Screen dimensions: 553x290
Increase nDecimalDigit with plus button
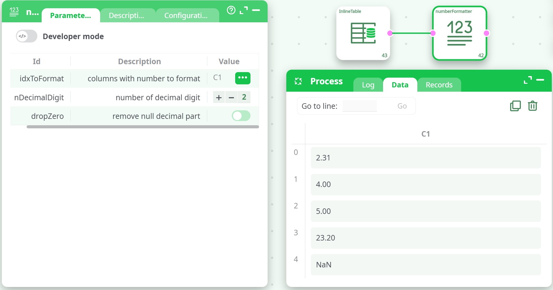click(219, 97)
